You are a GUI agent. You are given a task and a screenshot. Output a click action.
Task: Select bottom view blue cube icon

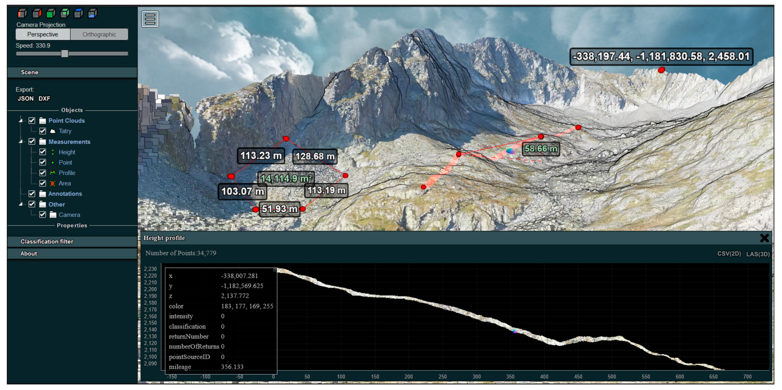92,13
